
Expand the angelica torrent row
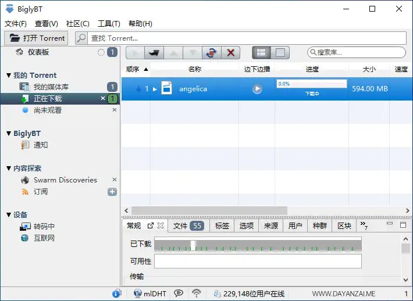point(155,89)
